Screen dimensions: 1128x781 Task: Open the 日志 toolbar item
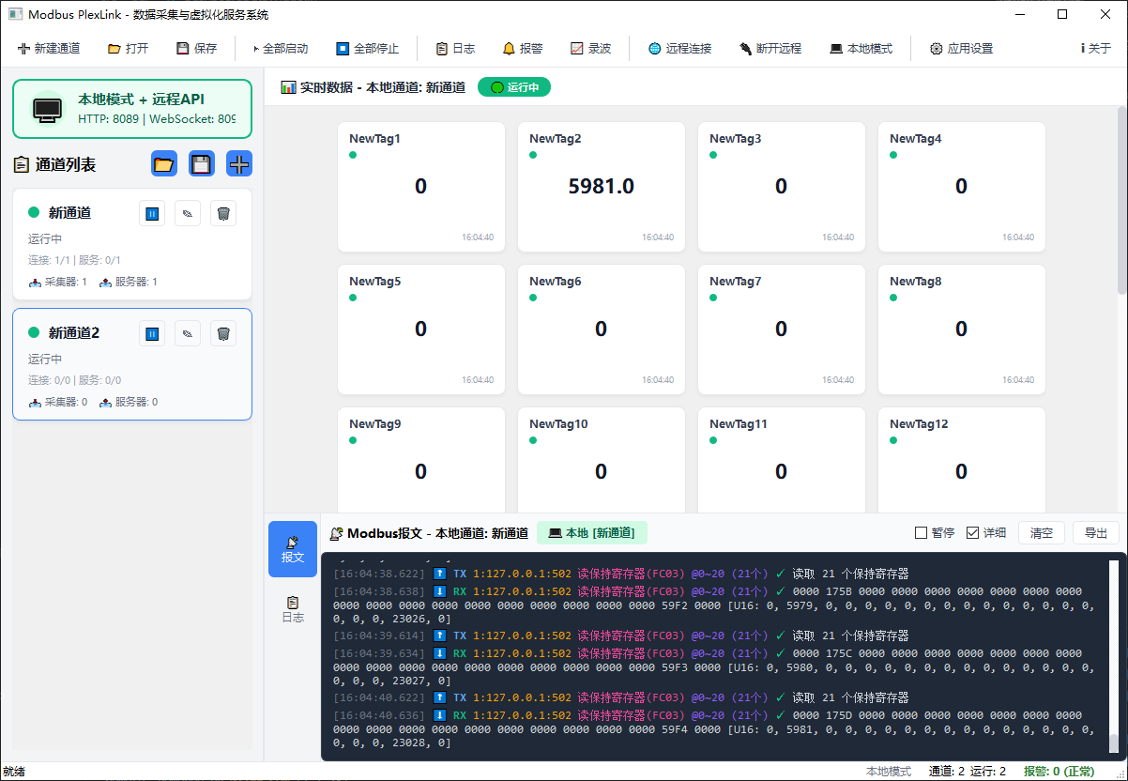coord(456,48)
